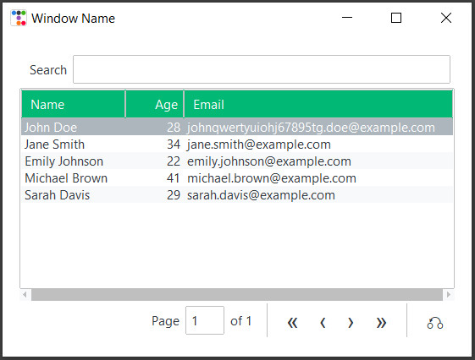Go to the previous page
This screenshot has height=360, width=475.
[x=323, y=323]
